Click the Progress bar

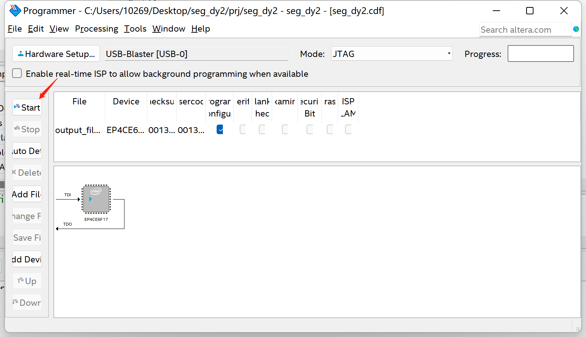[x=540, y=54]
